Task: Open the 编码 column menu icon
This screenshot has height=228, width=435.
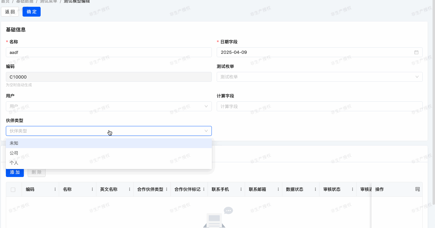Action: 55,189
